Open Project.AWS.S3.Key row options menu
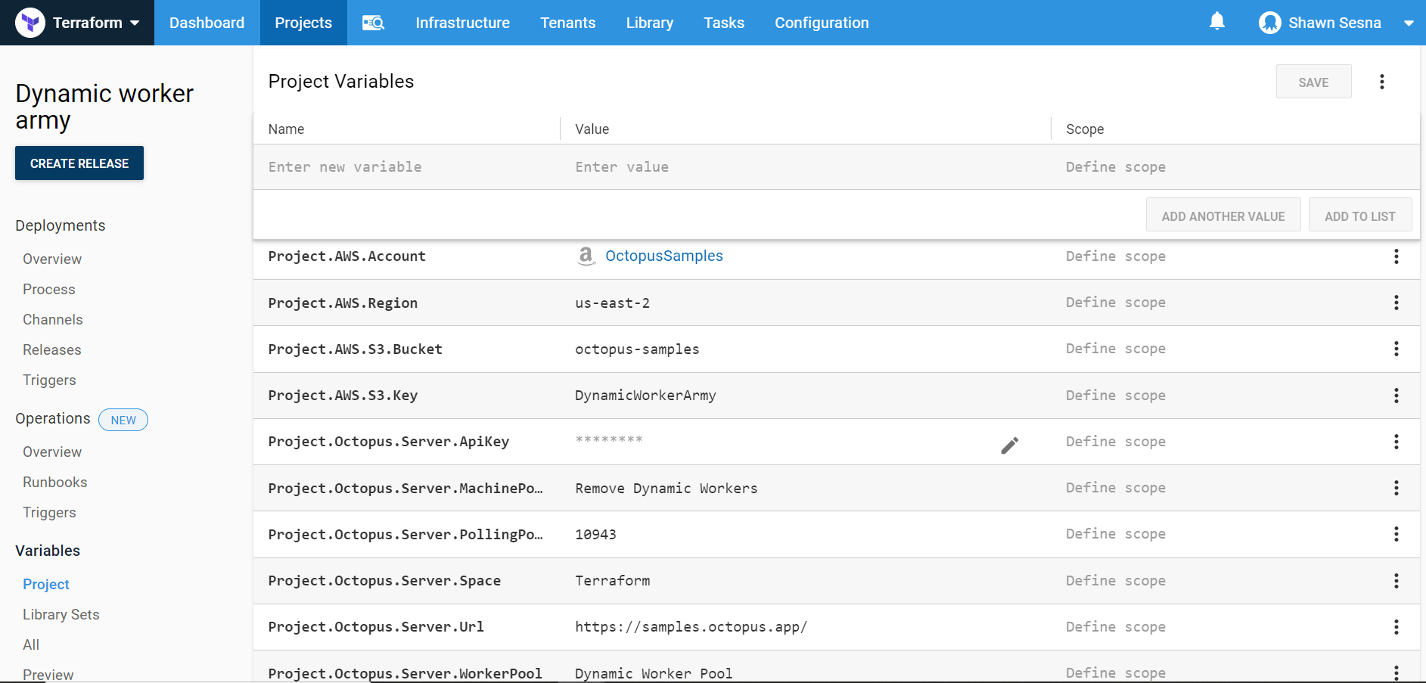This screenshot has height=683, width=1426. (1396, 396)
